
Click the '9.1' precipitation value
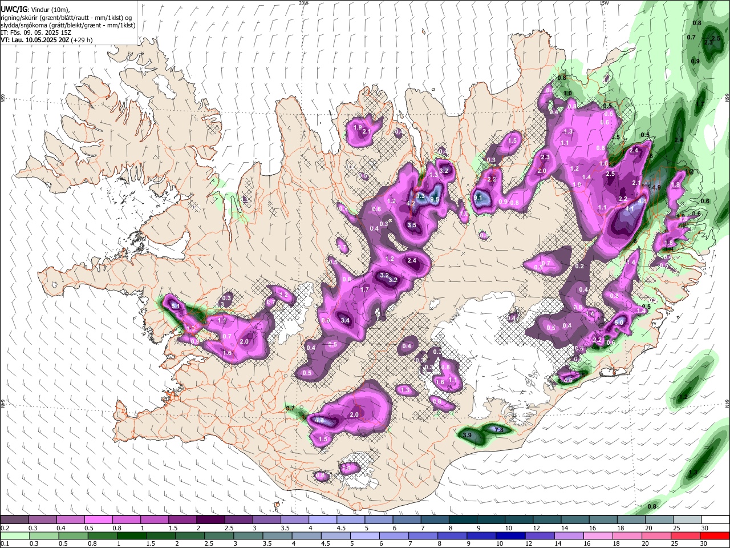478,198
